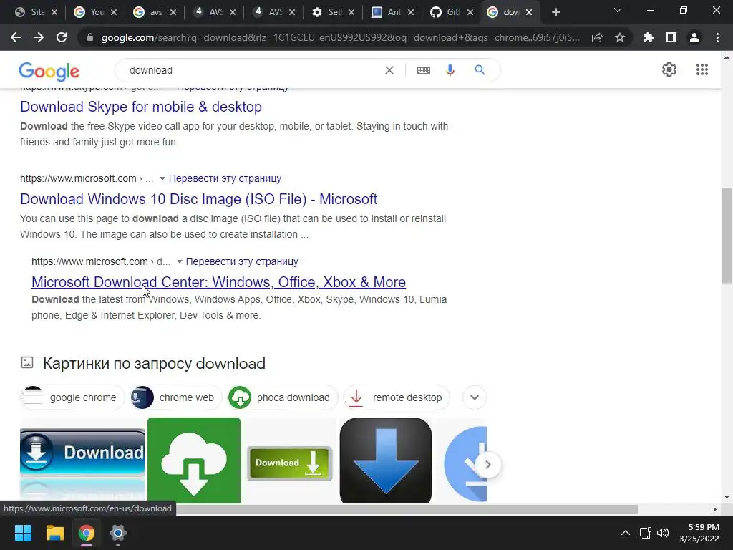Click the Google logo
Screen dimensions: 733x550
point(49,71)
